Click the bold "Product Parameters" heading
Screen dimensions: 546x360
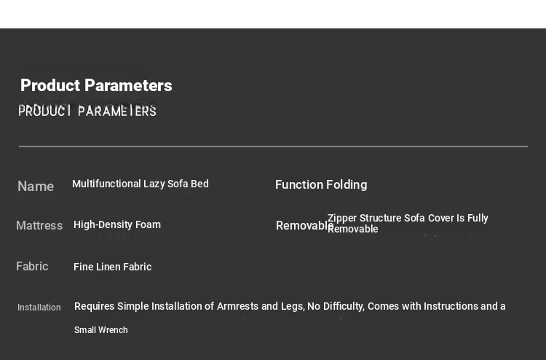96,85
